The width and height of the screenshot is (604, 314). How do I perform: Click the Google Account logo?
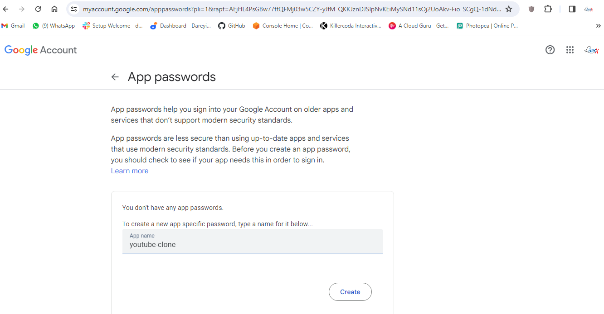pos(41,50)
